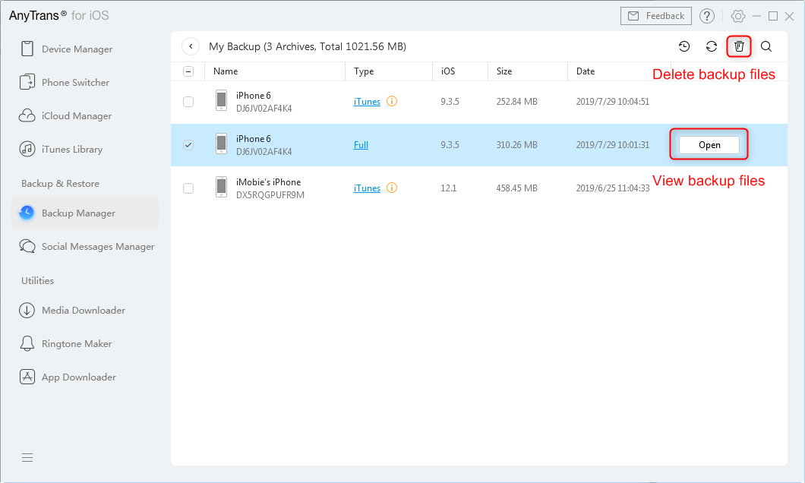Expand the hamburger menu at sidebar bottom
This screenshot has height=483, width=805.
point(27,457)
